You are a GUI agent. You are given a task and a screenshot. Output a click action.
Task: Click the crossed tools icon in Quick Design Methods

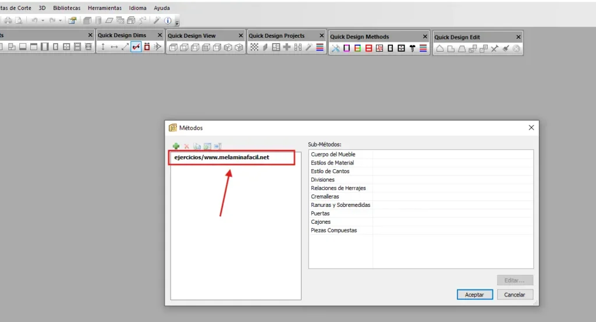pos(335,48)
